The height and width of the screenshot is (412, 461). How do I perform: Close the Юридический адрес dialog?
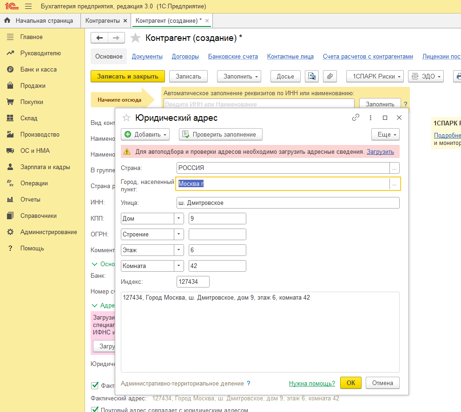click(399, 118)
